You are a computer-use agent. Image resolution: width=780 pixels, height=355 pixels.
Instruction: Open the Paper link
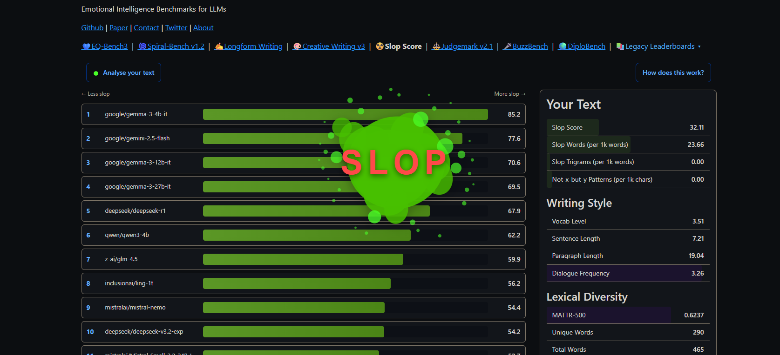pos(118,28)
